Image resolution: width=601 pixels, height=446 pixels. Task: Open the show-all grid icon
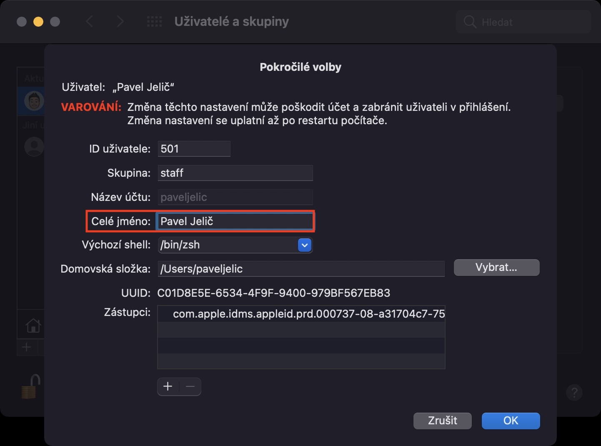(x=155, y=22)
